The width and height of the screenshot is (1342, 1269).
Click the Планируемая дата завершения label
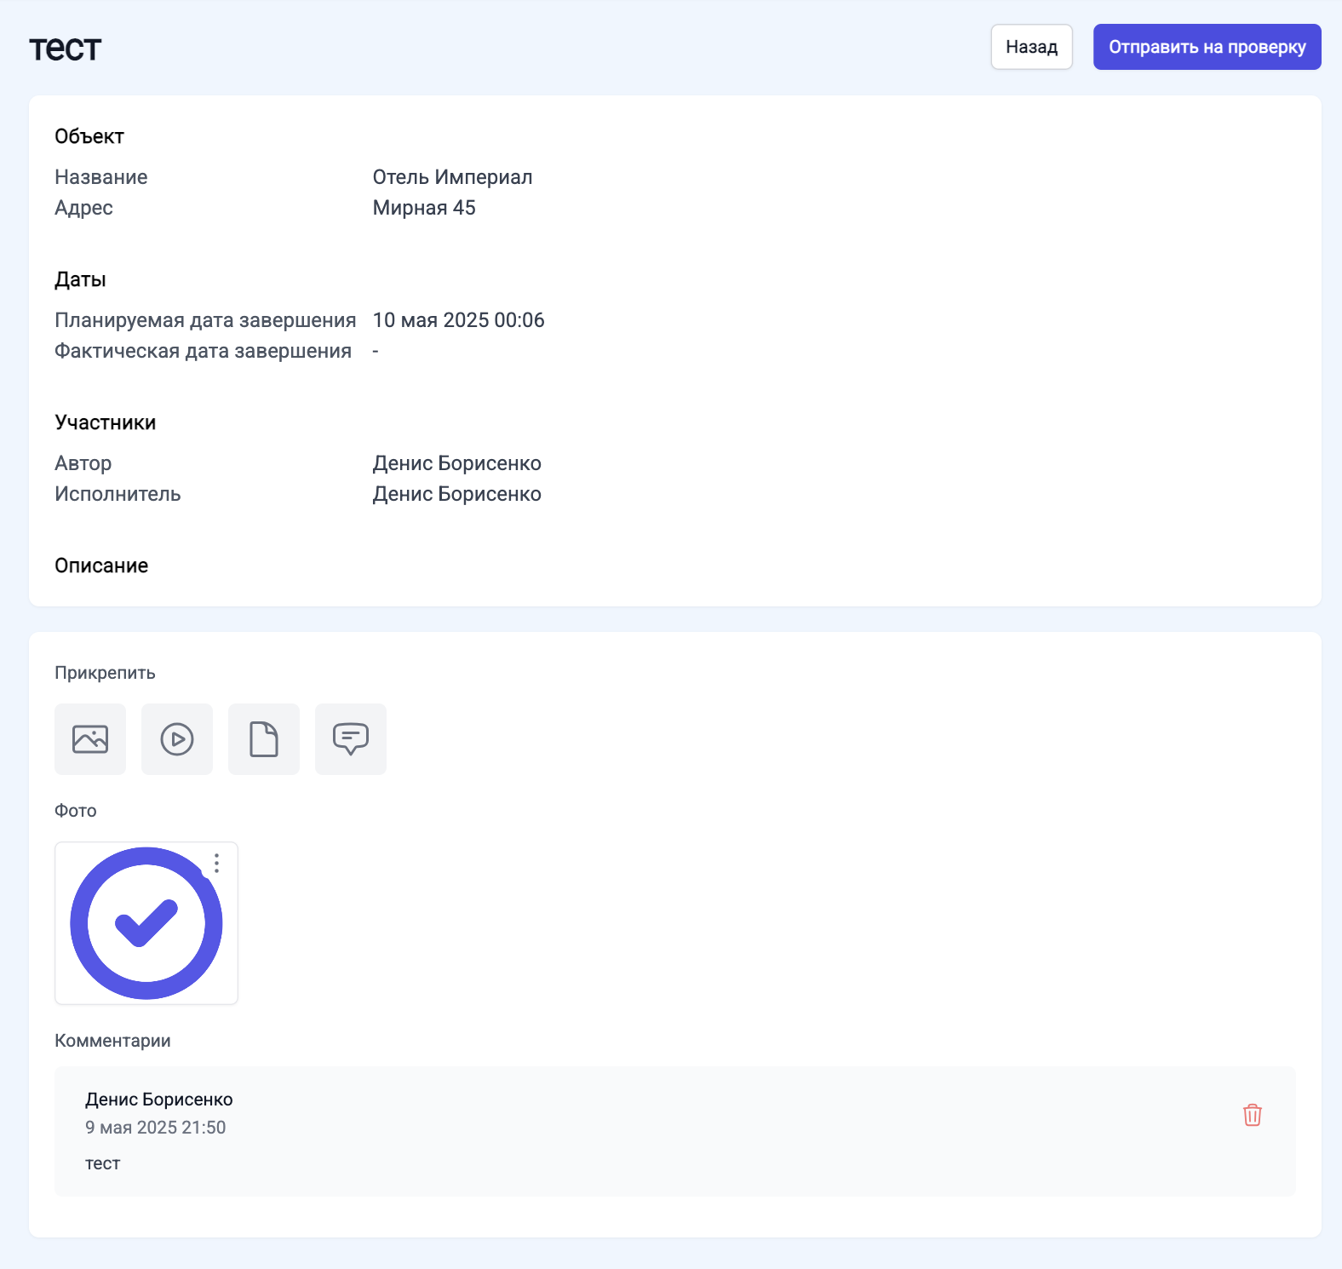[x=205, y=320]
